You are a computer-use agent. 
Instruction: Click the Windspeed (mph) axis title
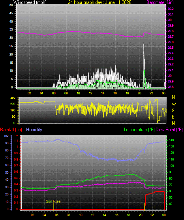click(x=30, y=2)
